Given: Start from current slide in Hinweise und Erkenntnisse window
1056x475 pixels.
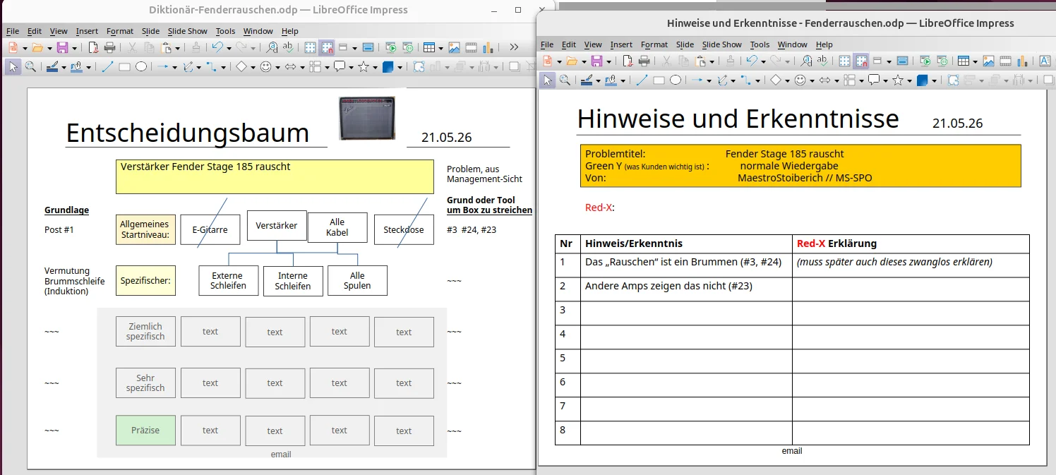Looking at the screenshot, I should pyautogui.click(x=942, y=61).
